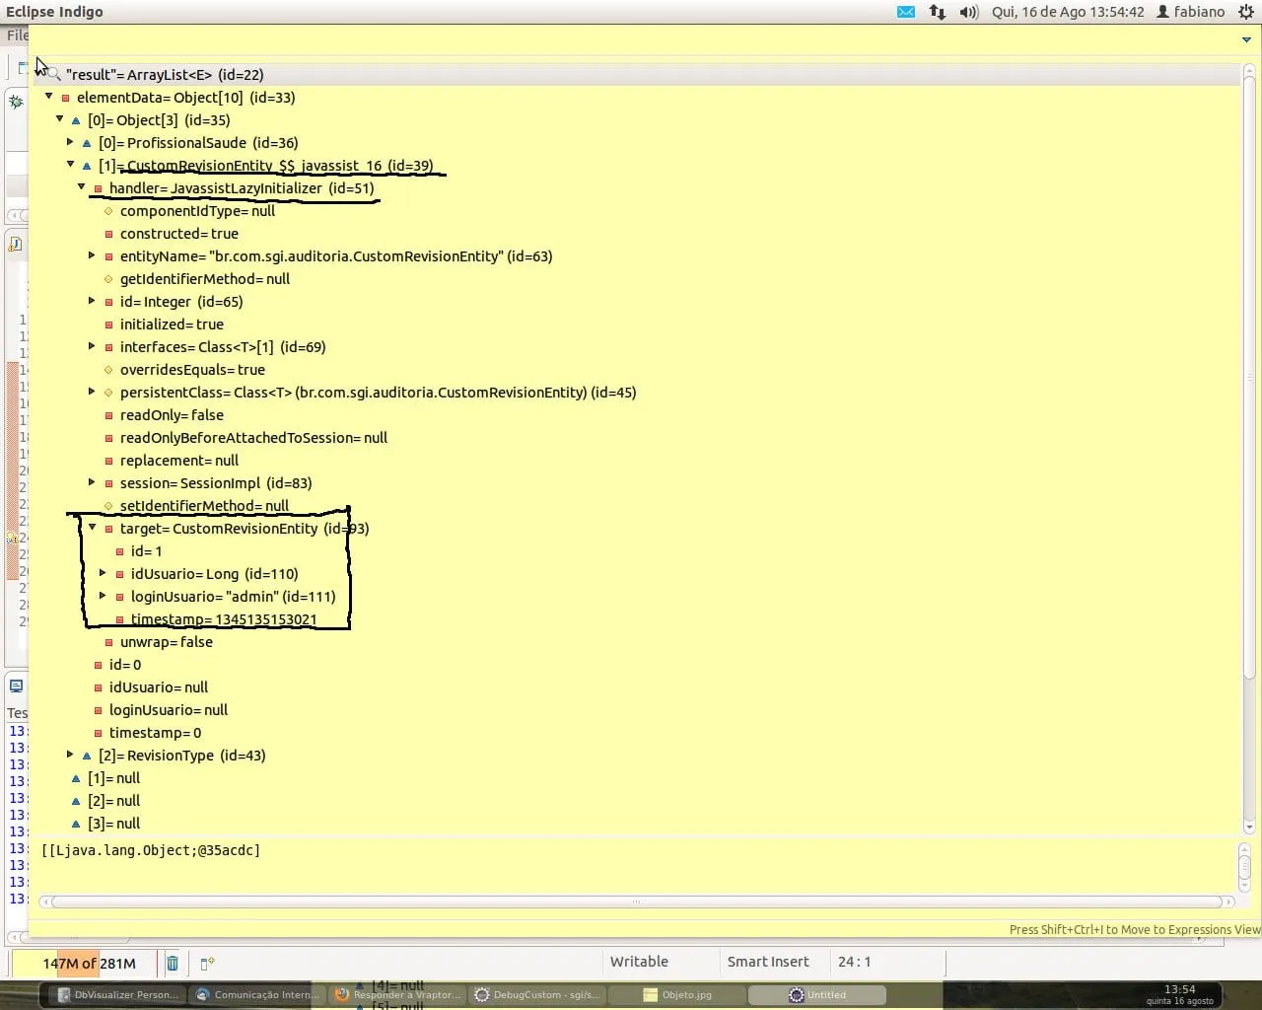Image resolution: width=1262 pixels, height=1010 pixels.
Task: Click field icon beside id=0
Action: (99, 665)
